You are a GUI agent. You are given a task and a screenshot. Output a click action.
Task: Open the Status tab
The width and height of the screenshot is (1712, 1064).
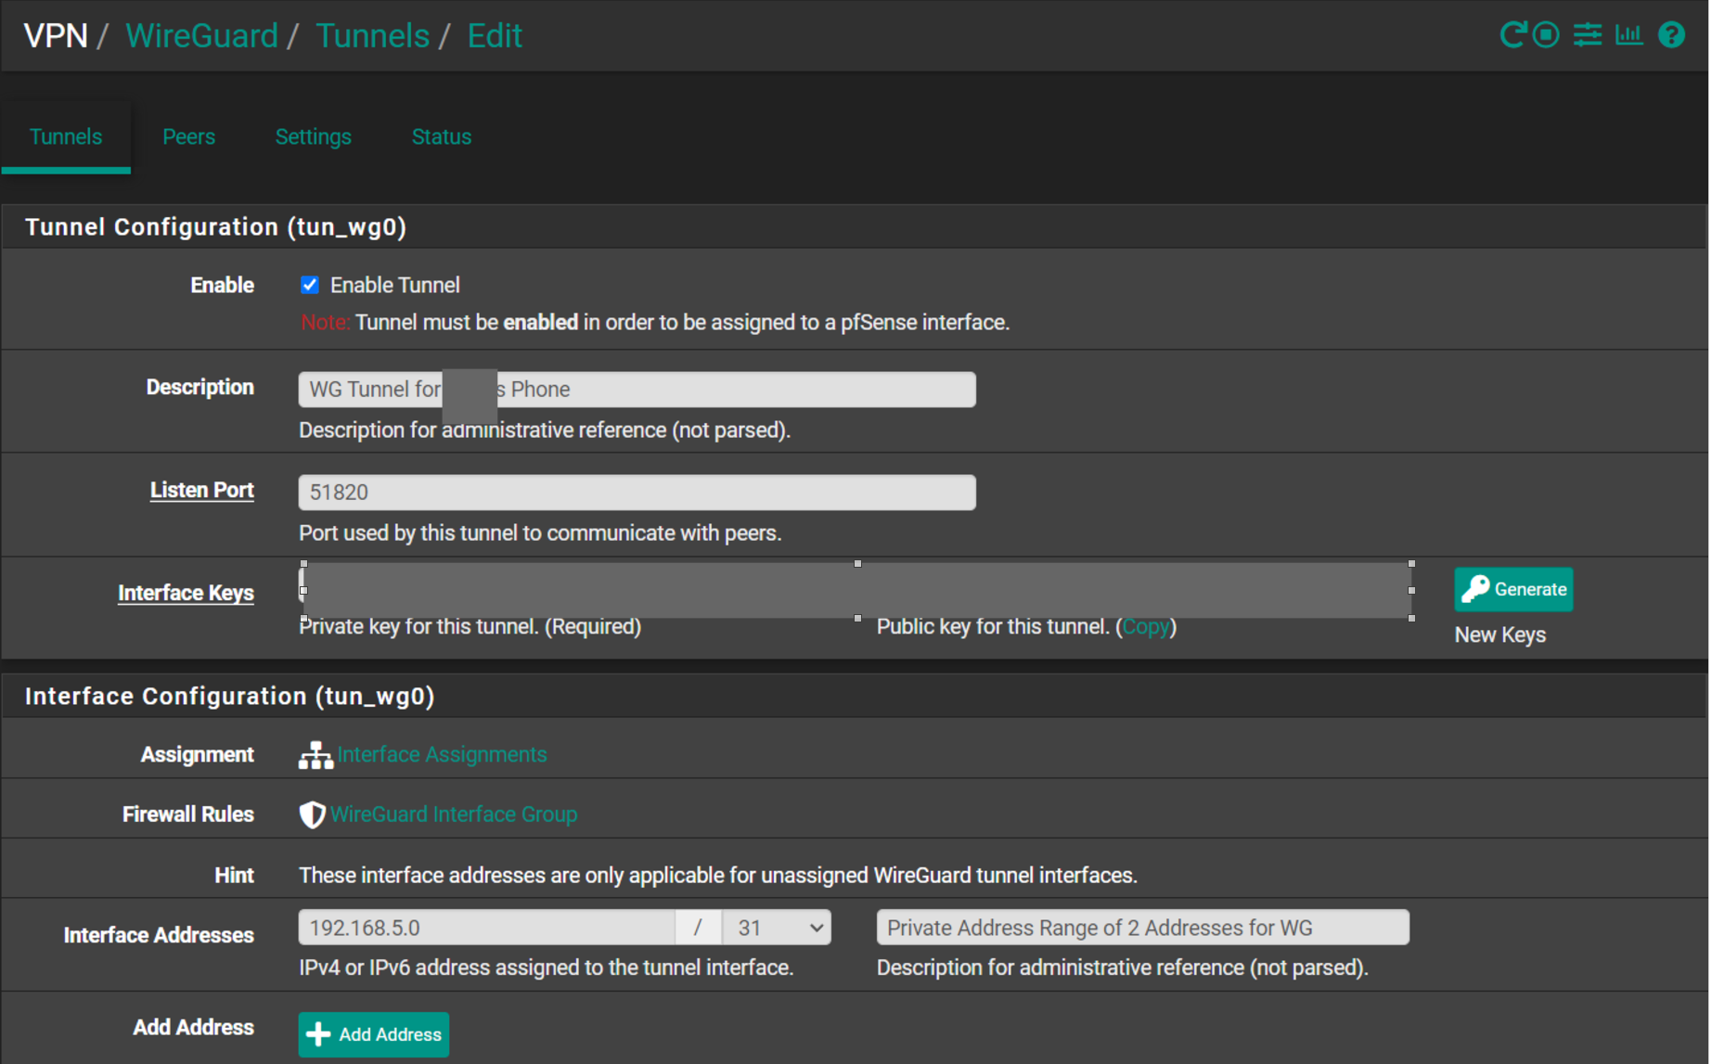tap(442, 136)
